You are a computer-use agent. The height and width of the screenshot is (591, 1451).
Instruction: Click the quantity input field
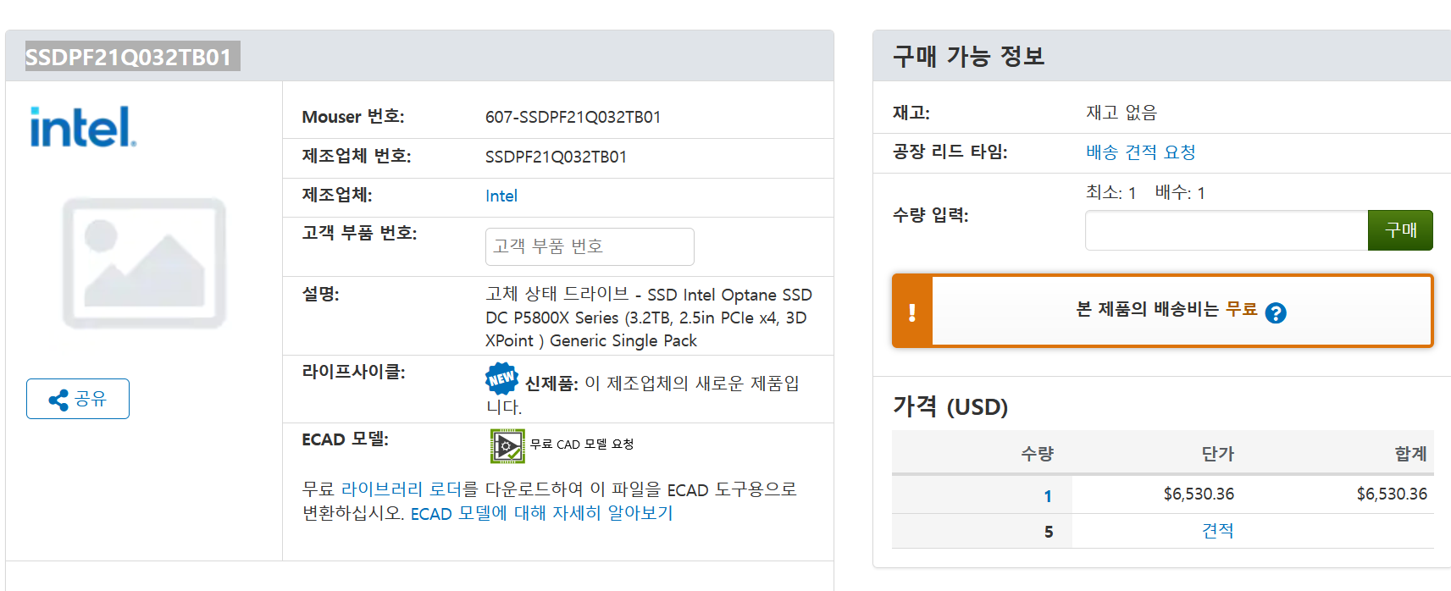(x=1227, y=230)
